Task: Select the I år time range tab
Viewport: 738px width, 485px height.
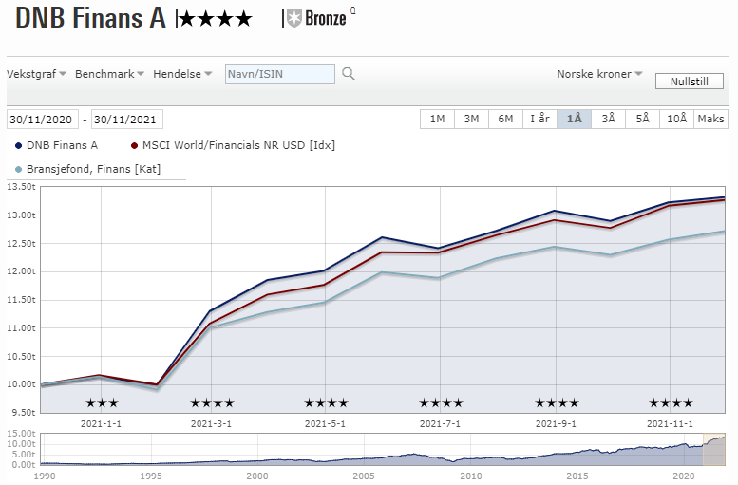Action: coord(539,119)
